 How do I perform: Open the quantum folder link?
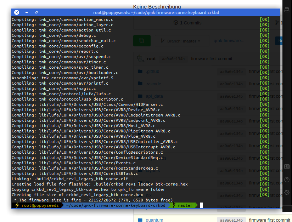coord(155,220)
